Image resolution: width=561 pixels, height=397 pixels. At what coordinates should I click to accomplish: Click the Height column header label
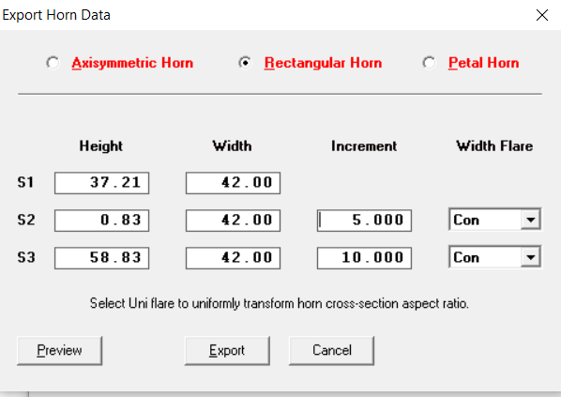[101, 146]
